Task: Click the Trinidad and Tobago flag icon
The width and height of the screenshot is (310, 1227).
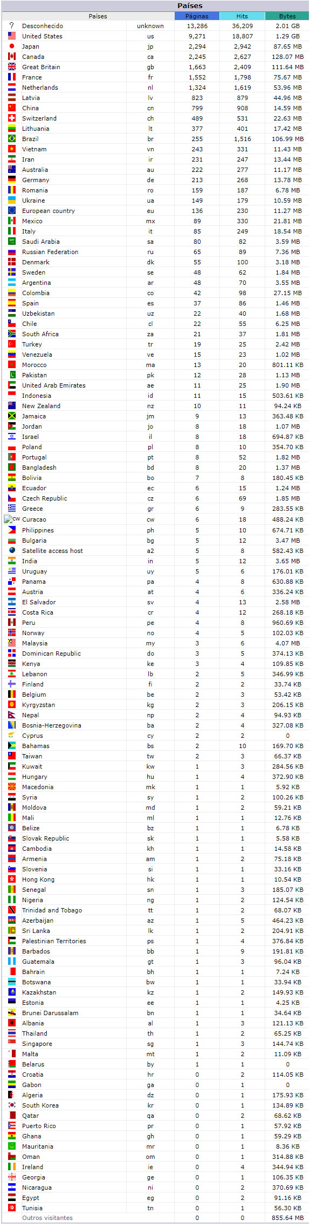Action: [12, 910]
